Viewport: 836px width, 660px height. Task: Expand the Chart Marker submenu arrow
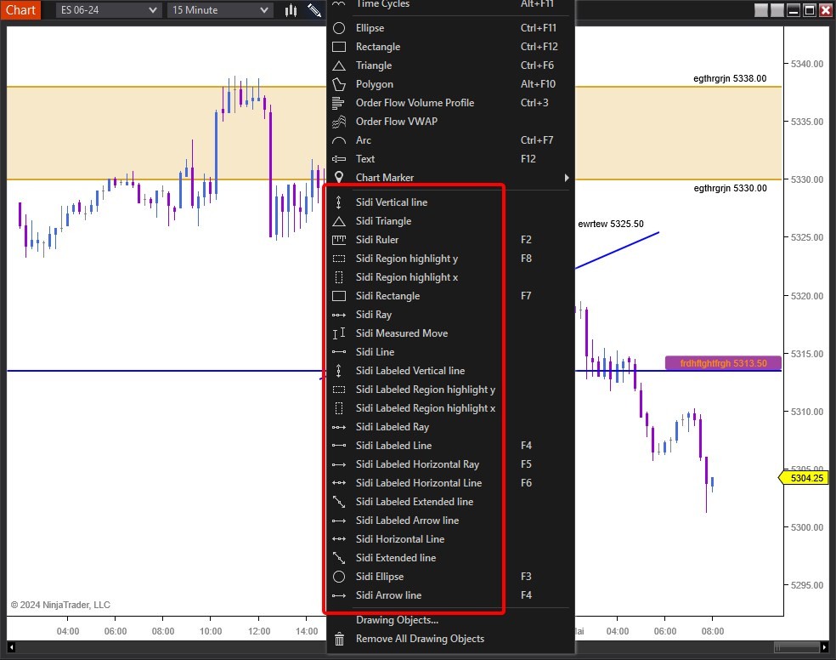pyautogui.click(x=566, y=178)
